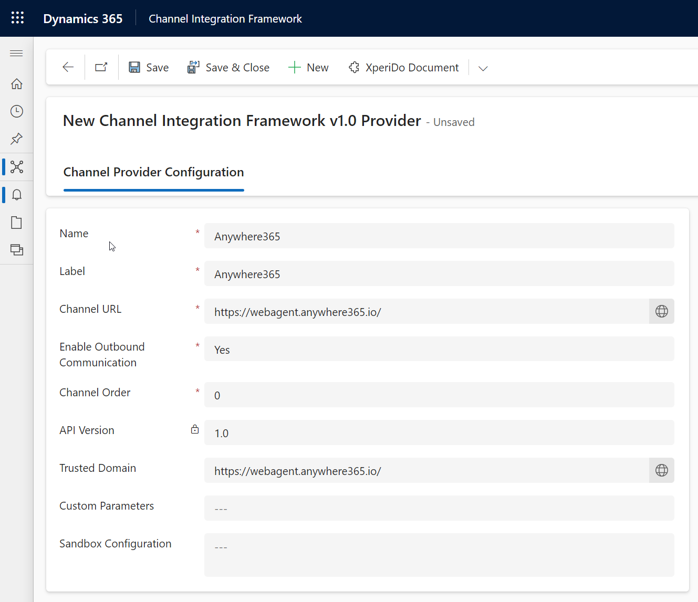698x602 pixels.
Task: Go back using the left arrow
Action: pyautogui.click(x=68, y=67)
